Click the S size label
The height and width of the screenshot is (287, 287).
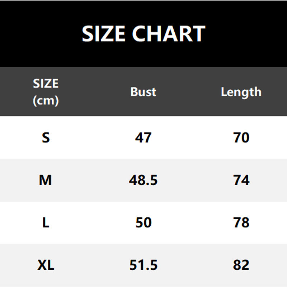[46, 137]
